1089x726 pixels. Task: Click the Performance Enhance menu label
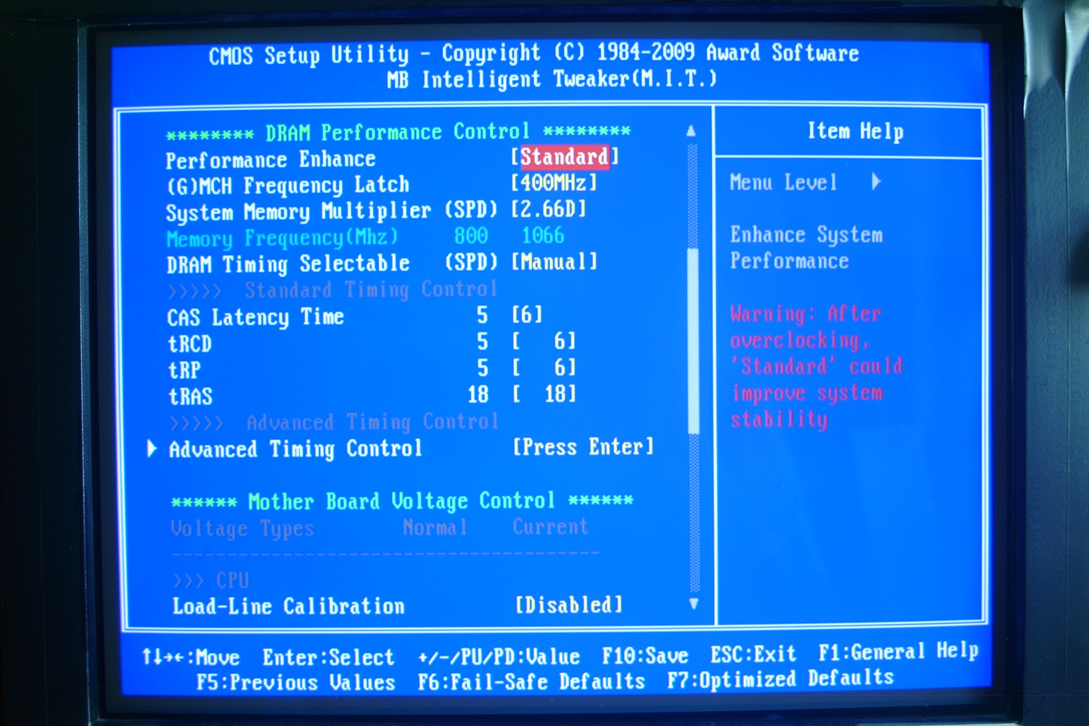click(270, 160)
